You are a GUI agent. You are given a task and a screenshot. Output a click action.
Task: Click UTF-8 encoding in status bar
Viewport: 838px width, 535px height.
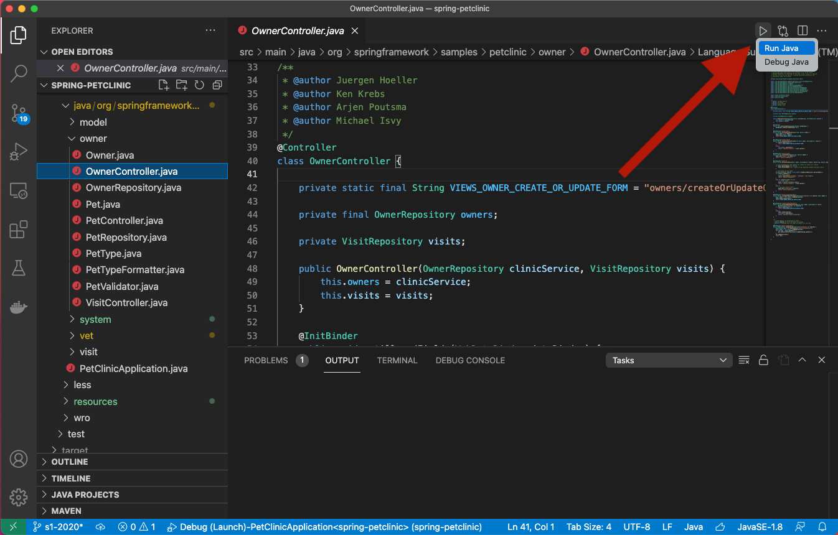click(x=636, y=527)
